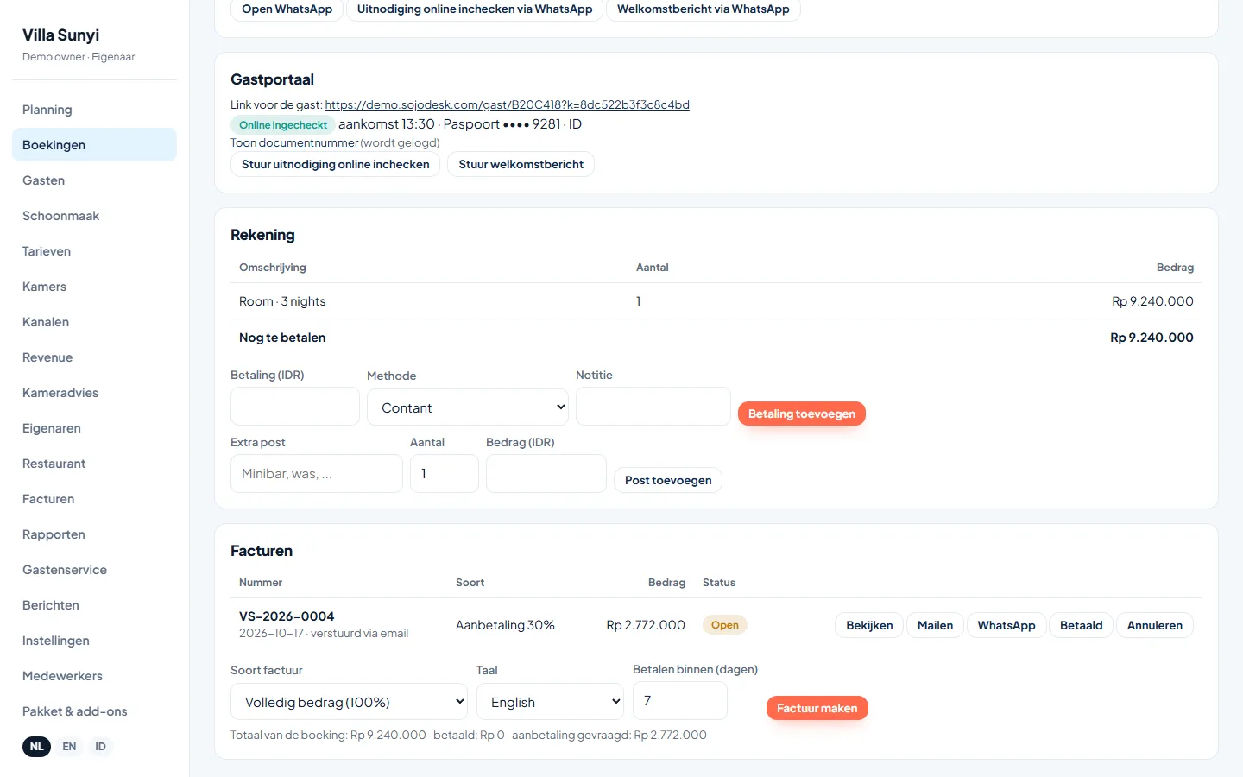Go to Boekingen in the sidebar
Image resolution: width=1243 pixels, height=777 pixels.
[x=94, y=145]
